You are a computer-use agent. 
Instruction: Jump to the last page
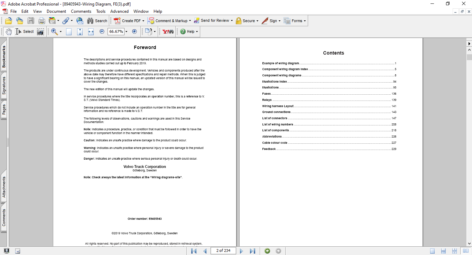(x=252, y=251)
